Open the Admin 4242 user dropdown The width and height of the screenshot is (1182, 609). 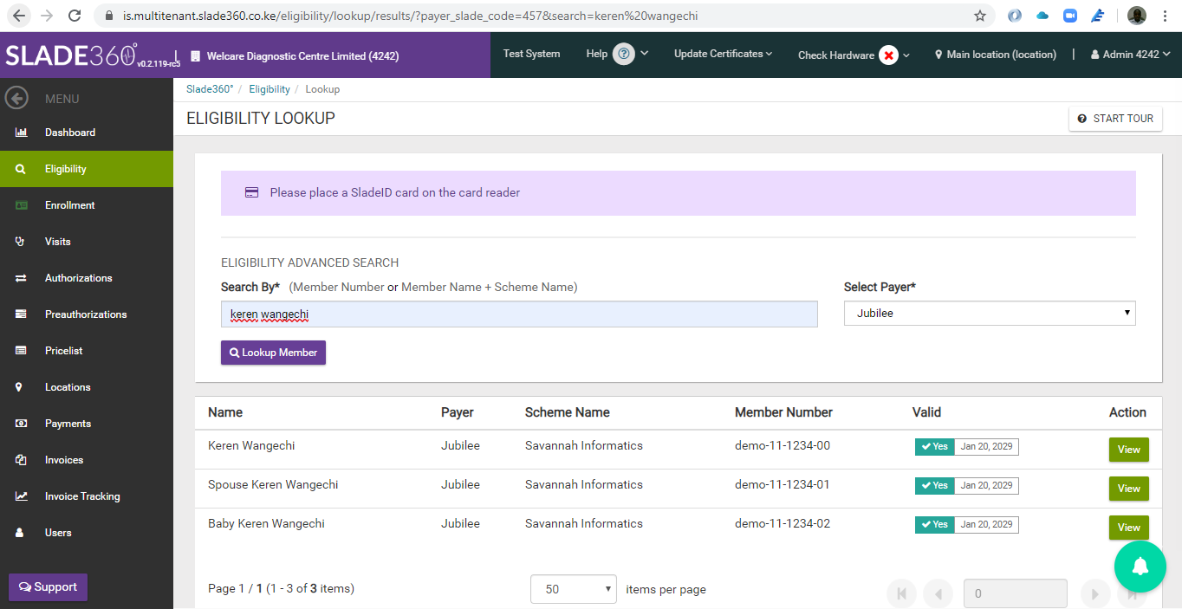pyautogui.click(x=1131, y=55)
